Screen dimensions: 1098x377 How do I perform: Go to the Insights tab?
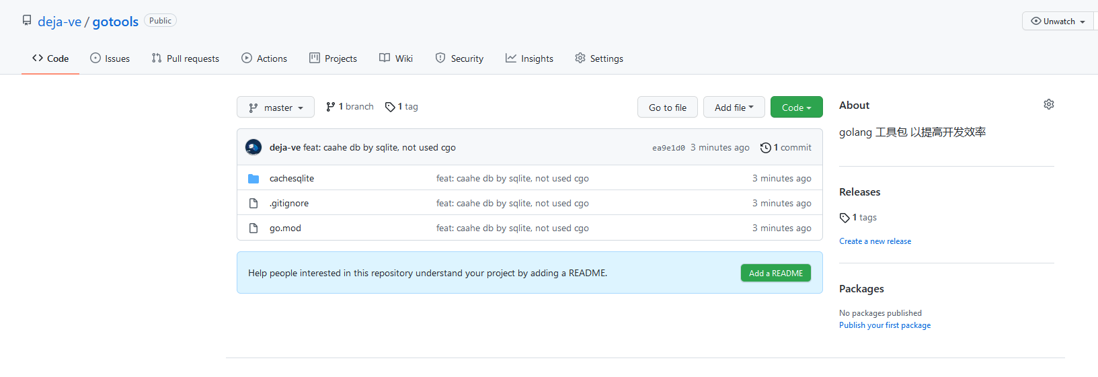pyautogui.click(x=530, y=58)
